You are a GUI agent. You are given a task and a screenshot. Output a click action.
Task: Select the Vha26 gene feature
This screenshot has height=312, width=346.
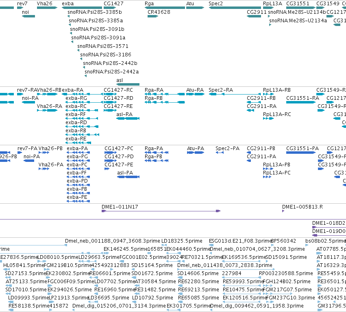click(x=47, y=8)
